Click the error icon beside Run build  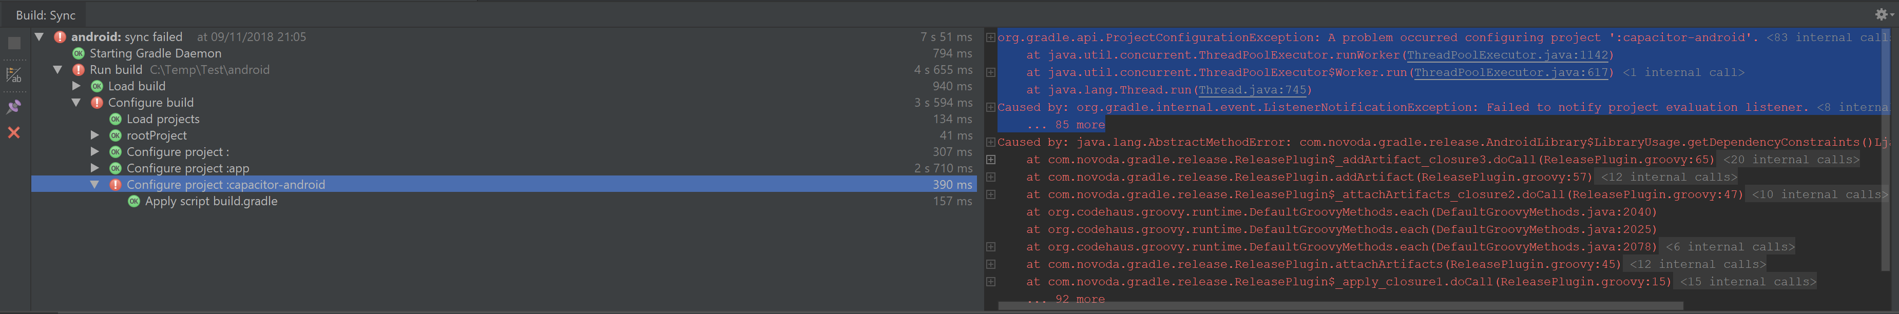coord(79,70)
